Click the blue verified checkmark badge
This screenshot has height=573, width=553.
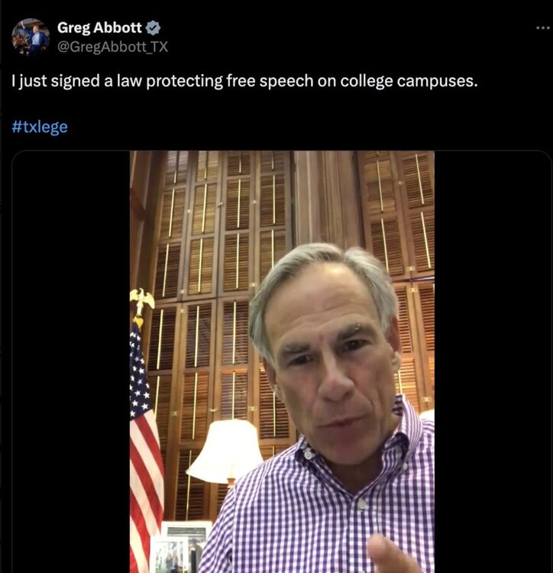[x=154, y=28]
